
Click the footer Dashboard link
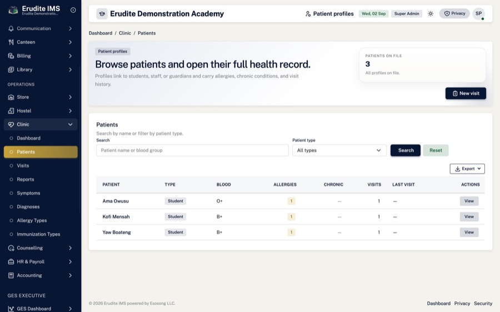[x=438, y=304]
